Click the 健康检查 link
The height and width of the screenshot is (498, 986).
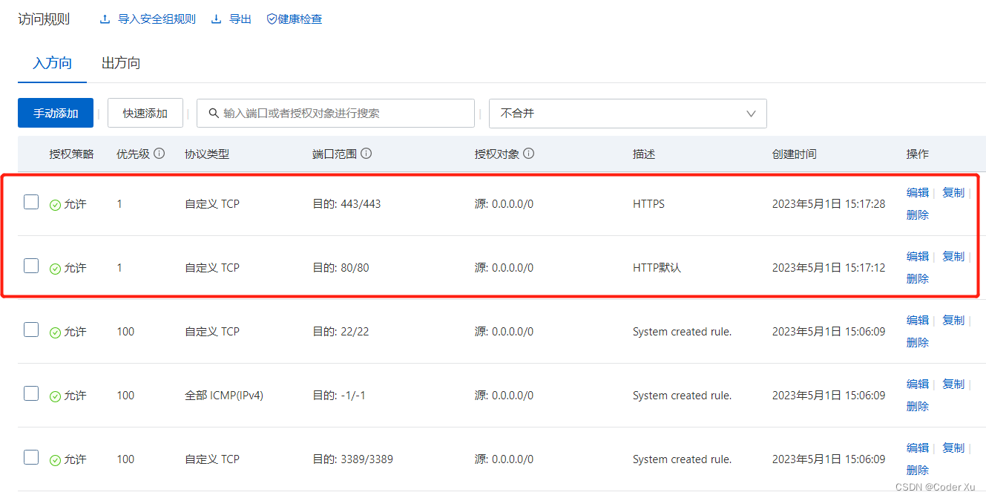pos(300,19)
